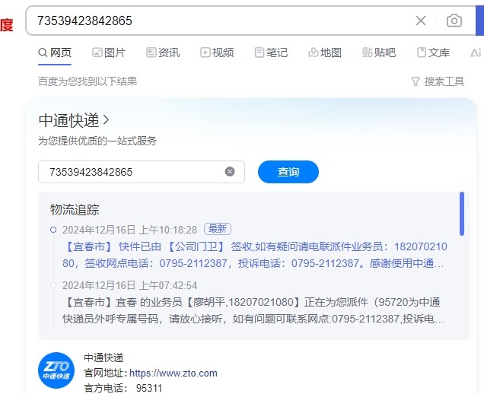Click the magnifier icon on 网页 tab
Image resolution: width=484 pixels, height=394 pixels.
43,52
